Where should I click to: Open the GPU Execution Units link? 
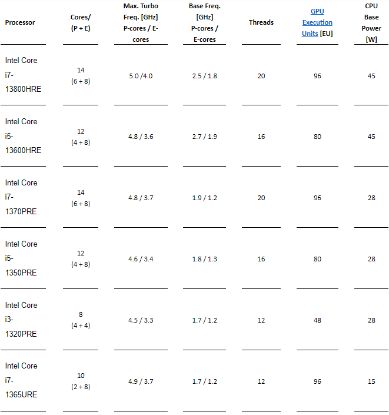coord(317,22)
